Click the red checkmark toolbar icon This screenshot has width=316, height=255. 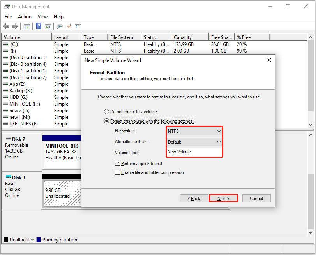pyautogui.click(x=69, y=26)
